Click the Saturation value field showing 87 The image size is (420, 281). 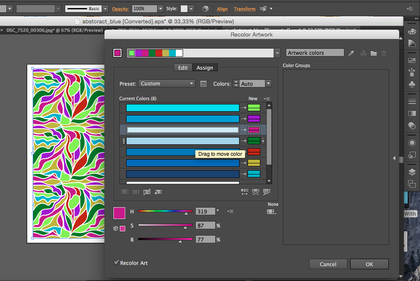click(x=206, y=225)
